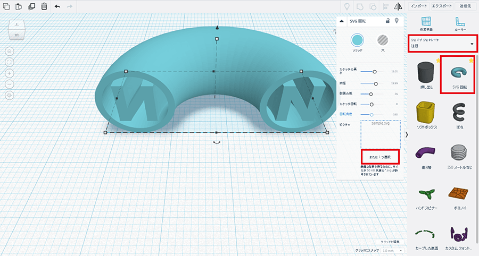Screen dimensions: 479x256
Task: Adjust the 側面の数 slider
Action: pos(371,94)
